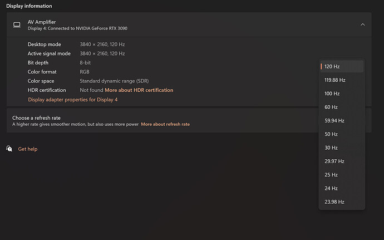
Task: Choose 59.94 Hz in the dropdown
Action: 342,121
